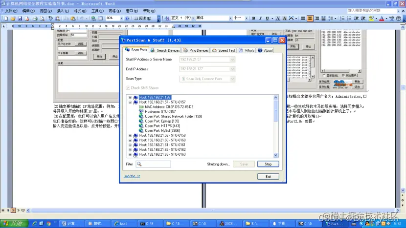Run the spelling and grammar check
This screenshot has width=406, height=228.
coord(50,19)
